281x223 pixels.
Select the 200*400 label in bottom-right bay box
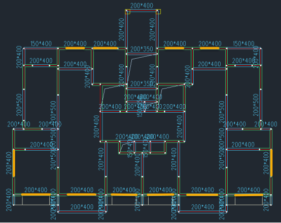(203, 207)
